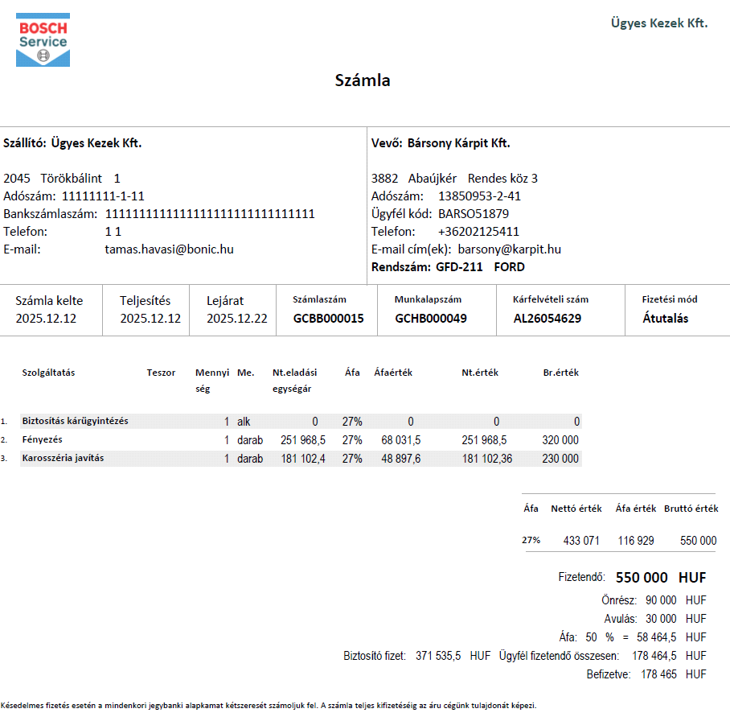Select the customer email barsony@karpit.hu
The image size is (730, 721).
(x=510, y=249)
